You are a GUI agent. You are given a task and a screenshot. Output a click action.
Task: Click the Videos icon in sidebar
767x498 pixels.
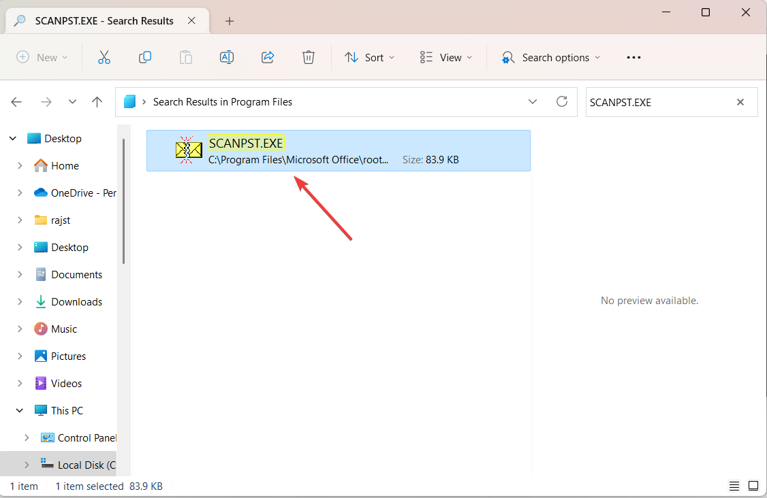pyautogui.click(x=41, y=383)
